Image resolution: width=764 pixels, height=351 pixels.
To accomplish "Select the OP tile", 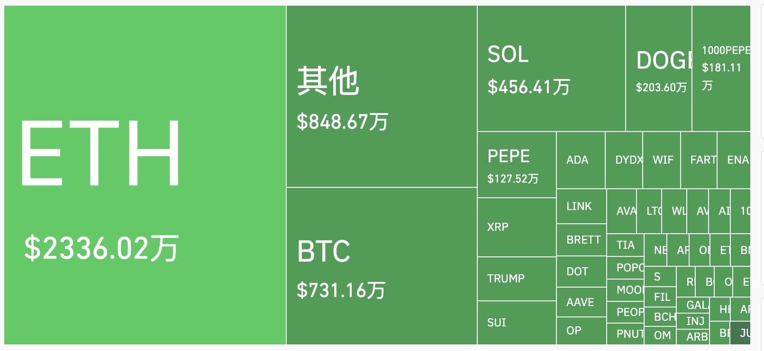I will click(x=582, y=331).
